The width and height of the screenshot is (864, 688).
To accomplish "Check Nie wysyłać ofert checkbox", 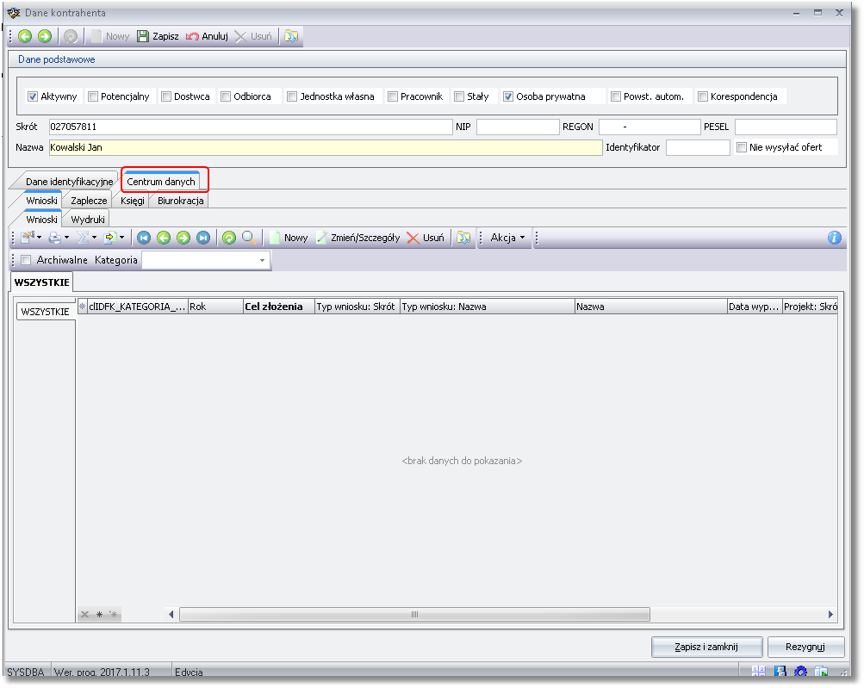I will click(742, 147).
